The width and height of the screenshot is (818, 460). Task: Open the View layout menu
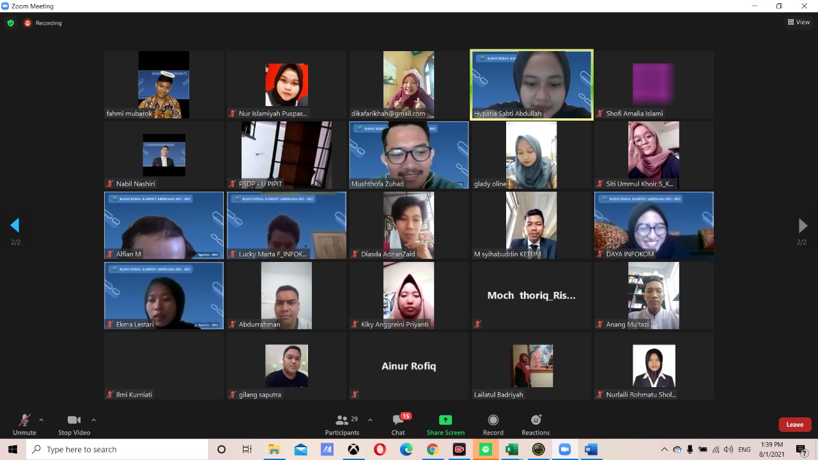799,22
